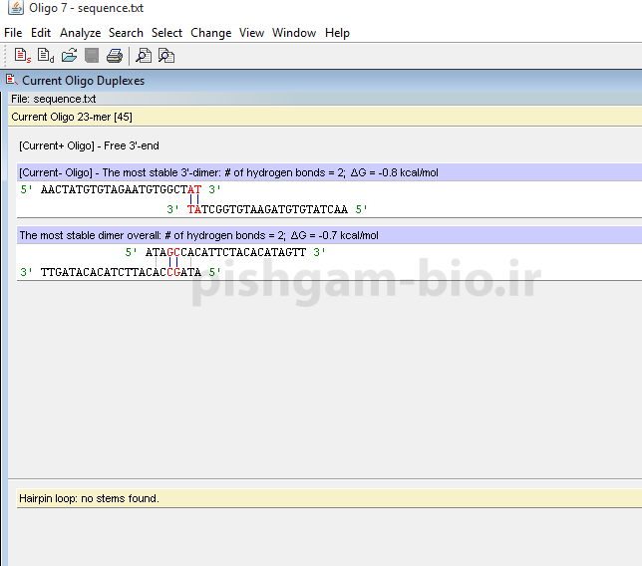Open a file with the folder icon
This screenshot has width=642, height=566.
[69, 56]
